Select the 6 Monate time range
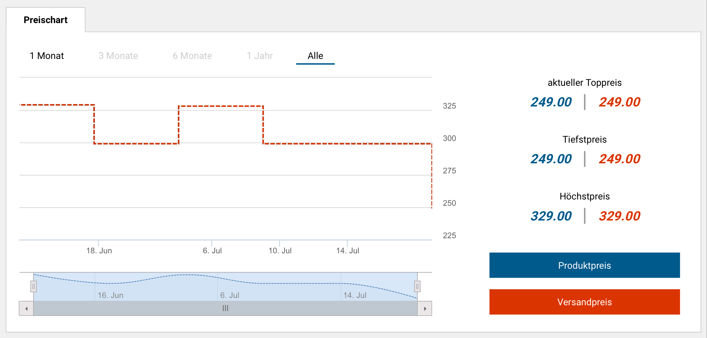This screenshot has width=707, height=338. click(192, 56)
